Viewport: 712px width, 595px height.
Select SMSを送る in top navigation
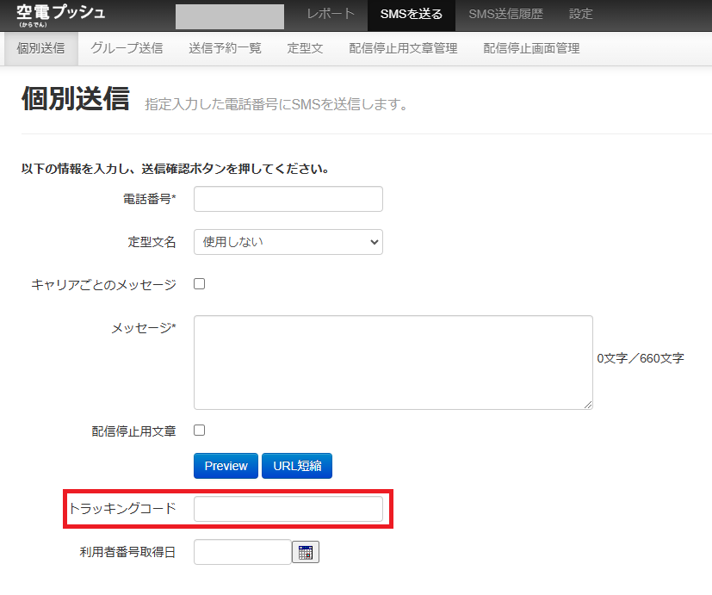point(412,14)
